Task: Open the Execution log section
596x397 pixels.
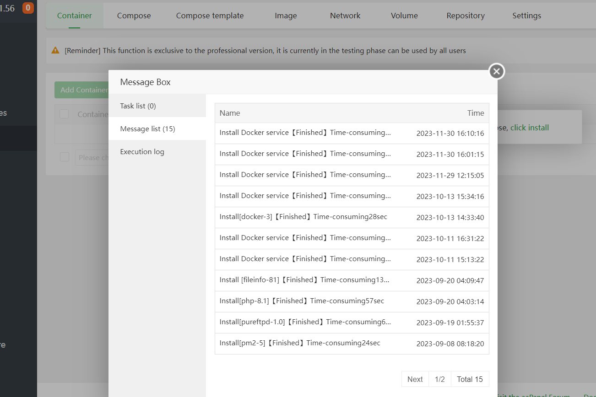Action: pos(142,151)
